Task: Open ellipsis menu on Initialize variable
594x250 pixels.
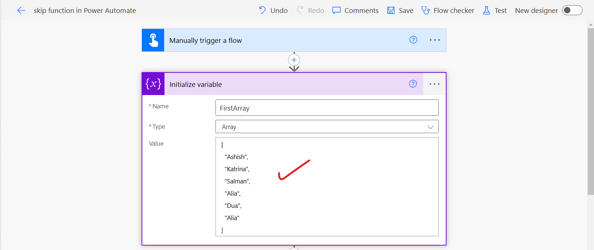Action: [434, 84]
